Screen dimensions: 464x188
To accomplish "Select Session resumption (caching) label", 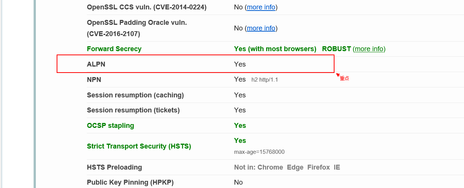I will [x=135, y=95].
